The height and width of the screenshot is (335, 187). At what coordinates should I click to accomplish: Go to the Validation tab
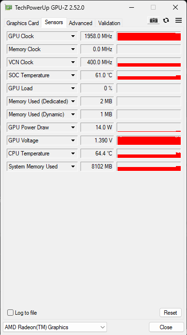coord(109,23)
